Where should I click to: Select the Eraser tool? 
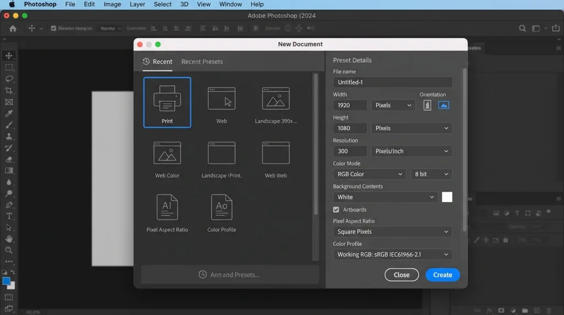(x=9, y=159)
